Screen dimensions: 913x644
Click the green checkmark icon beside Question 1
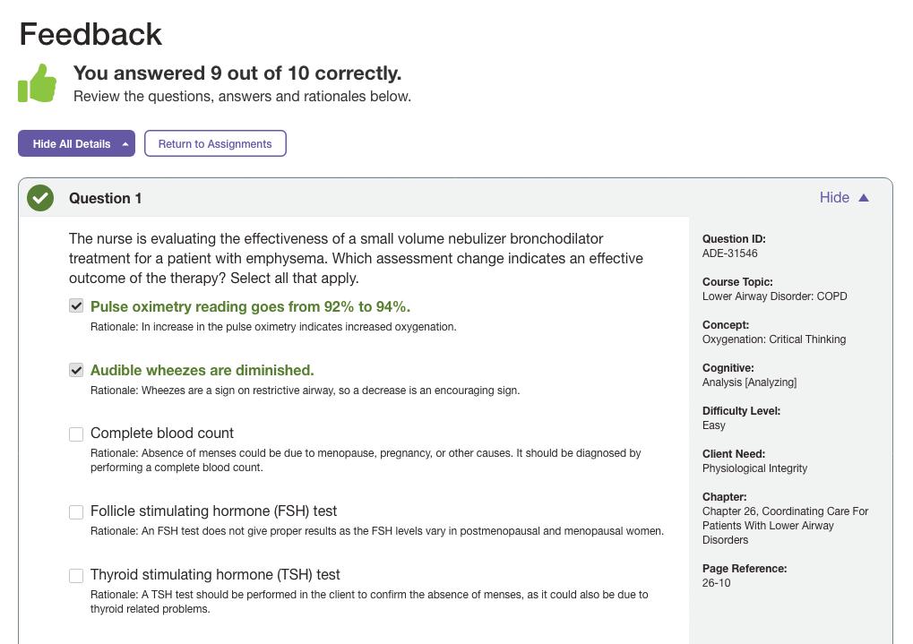coord(40,198)
